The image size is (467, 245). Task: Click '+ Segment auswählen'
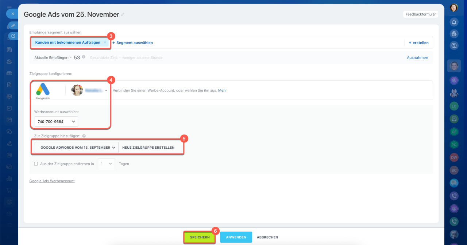pos(132,43)
